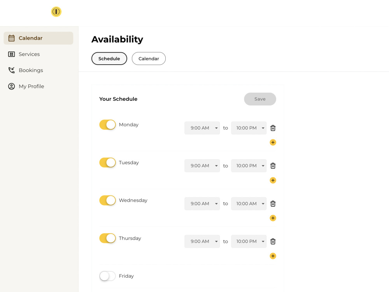The width and height of the screenshot is (389, 292).
Task: Click the Friday day label
Action: tap(126, 276)
